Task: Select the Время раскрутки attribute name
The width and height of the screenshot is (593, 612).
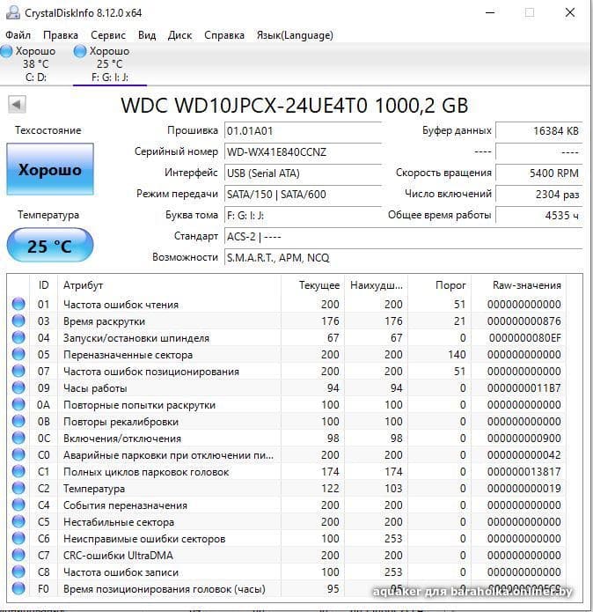Action: point(104,321)
